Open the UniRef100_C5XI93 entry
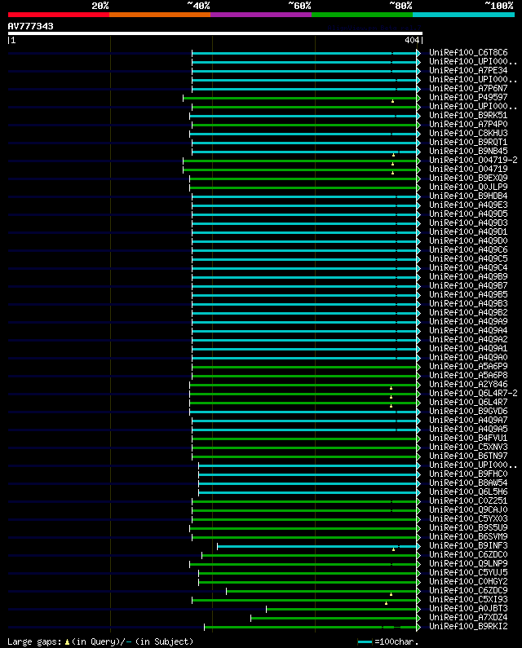Image resolution: width=522 pixels, height=648 pixels. [x=468, y=599]
